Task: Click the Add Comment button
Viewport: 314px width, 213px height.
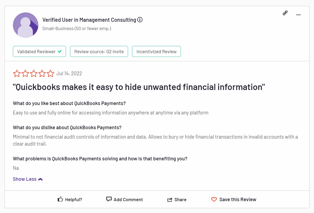Action: tap(124, 199)
